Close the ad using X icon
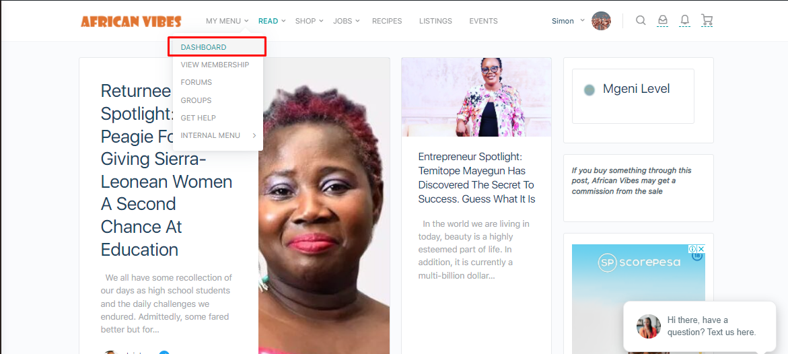 (x=701, y=249)
